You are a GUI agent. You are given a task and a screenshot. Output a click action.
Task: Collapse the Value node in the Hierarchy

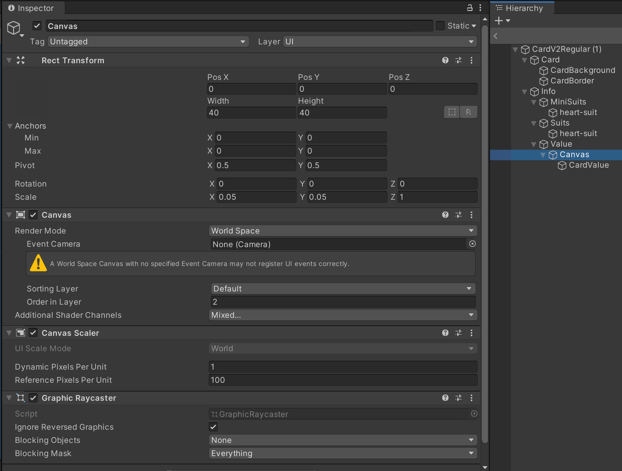pyautogui.click(x=533, y=144)
